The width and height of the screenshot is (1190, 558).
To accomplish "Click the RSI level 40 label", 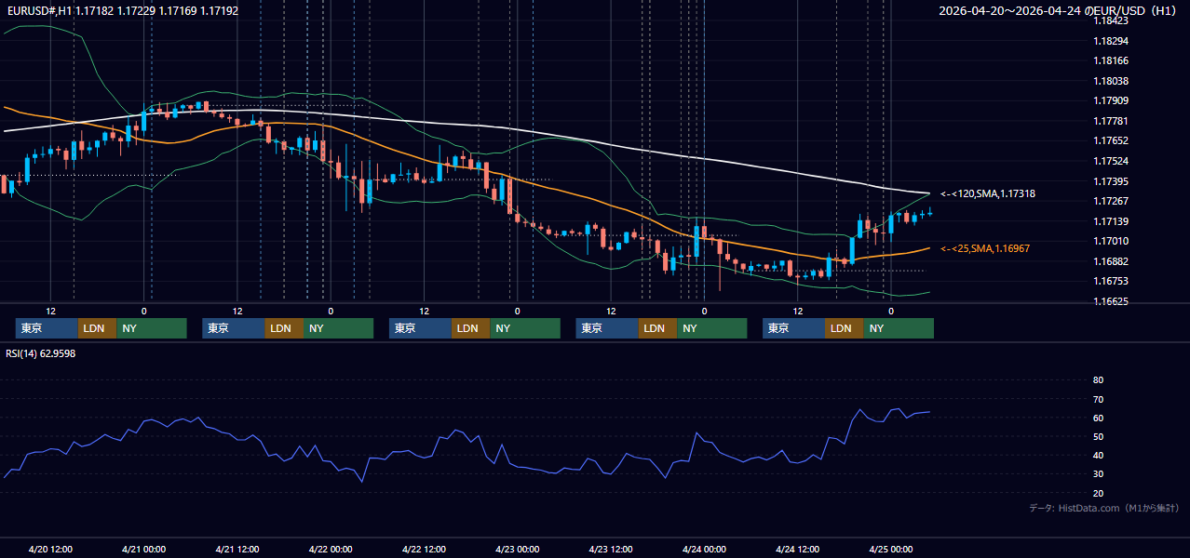I will coord(1098,456).
